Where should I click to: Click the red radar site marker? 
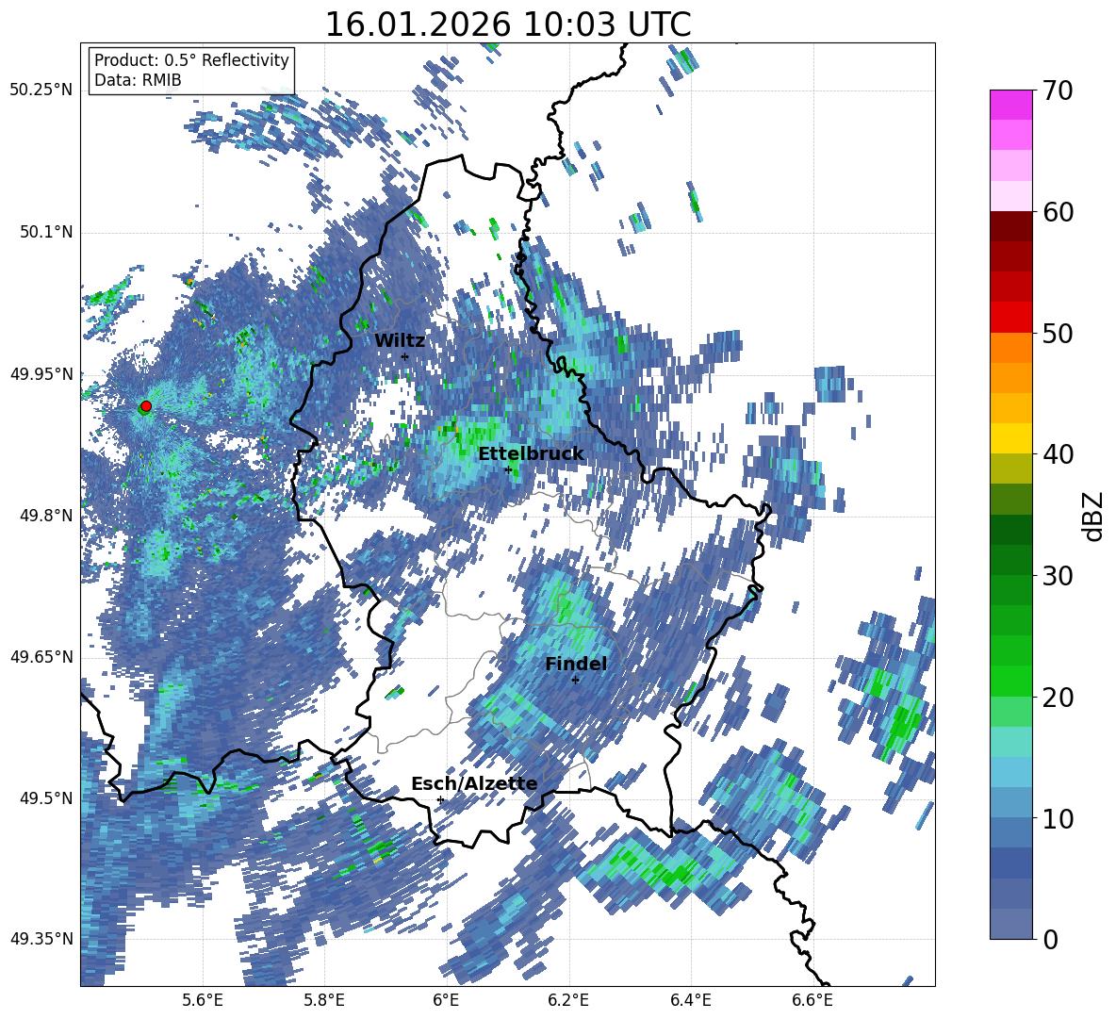point(146,405)
